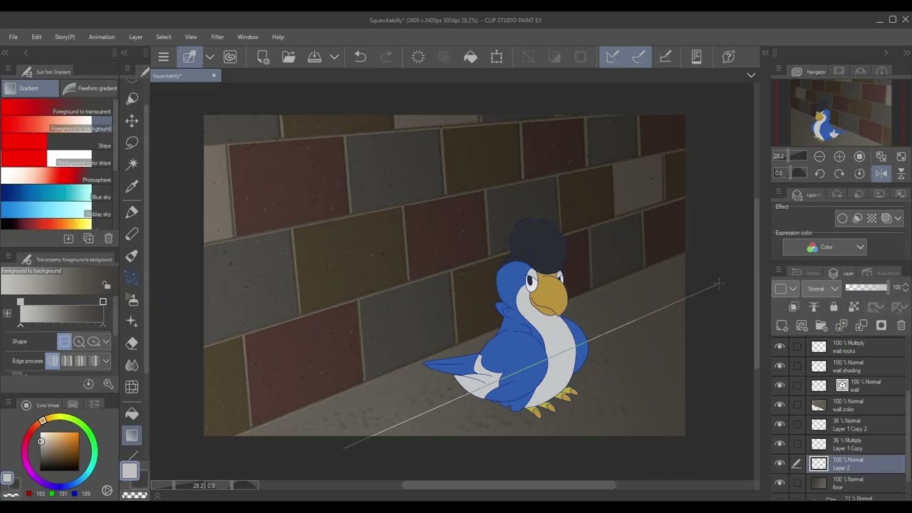Select the Eraser tool
This screenshot has height=513, width=912.
point(132,343)
